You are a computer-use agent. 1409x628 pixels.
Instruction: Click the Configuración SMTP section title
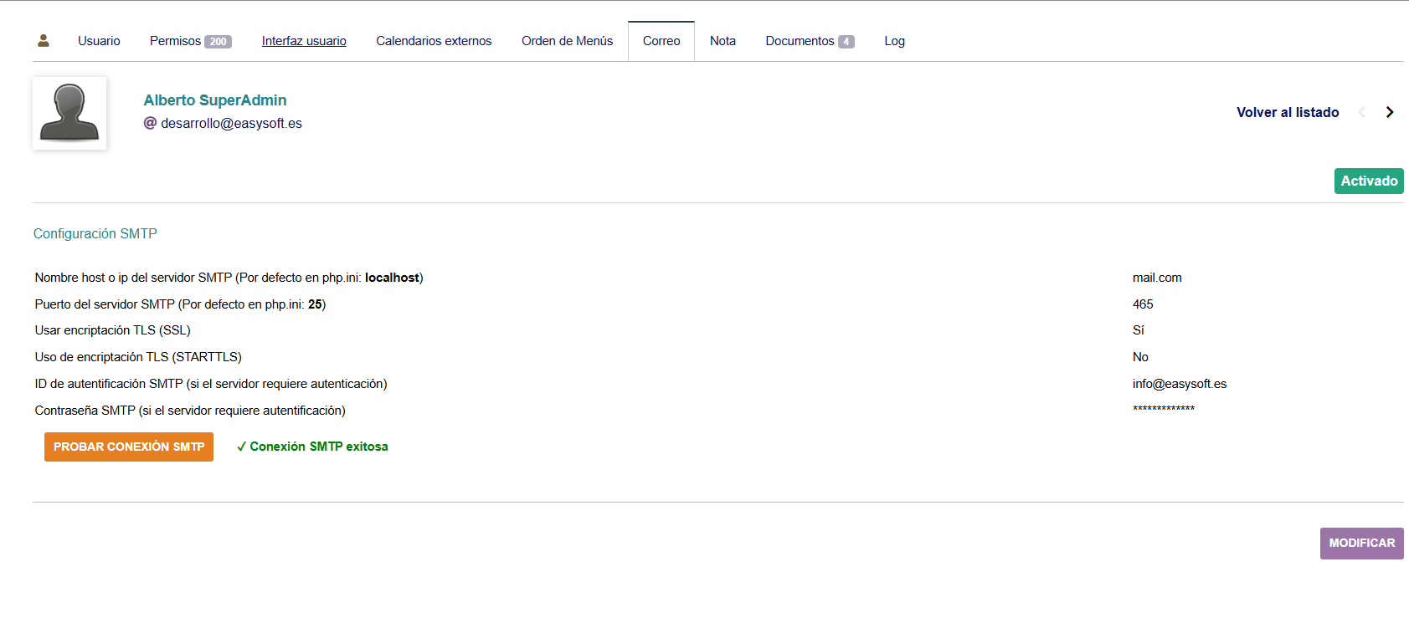pyautogui.click(x=95, y=233)
